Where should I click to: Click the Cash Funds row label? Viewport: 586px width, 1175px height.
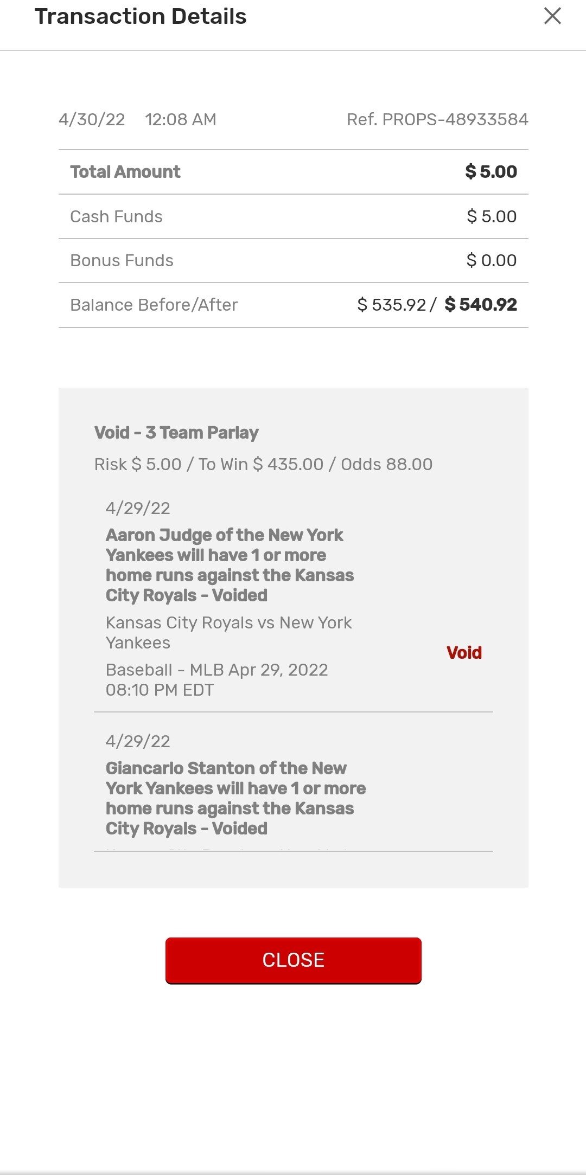pyautogui.click(x=116, y=216)
